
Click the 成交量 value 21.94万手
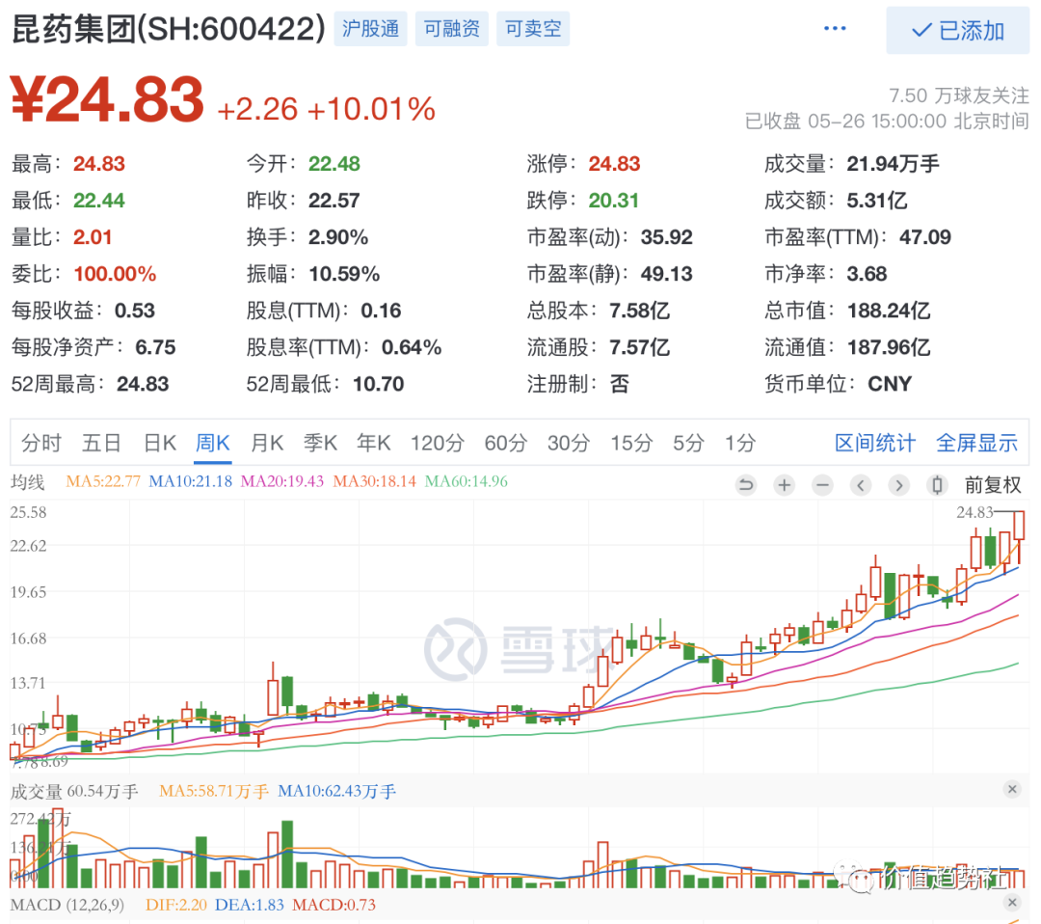(x=893, y=163)
